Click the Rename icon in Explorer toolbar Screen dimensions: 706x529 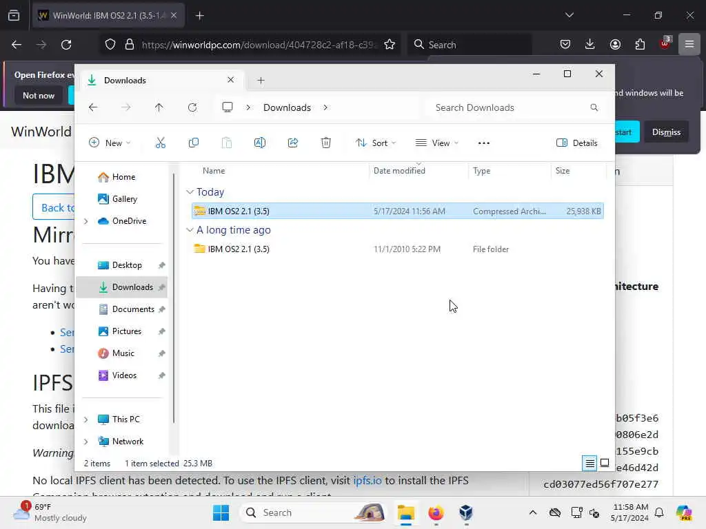coord(260,143)
